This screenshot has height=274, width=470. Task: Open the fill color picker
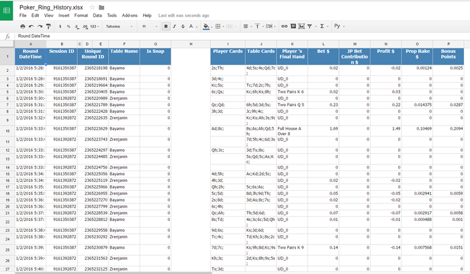tap(207, 26)
